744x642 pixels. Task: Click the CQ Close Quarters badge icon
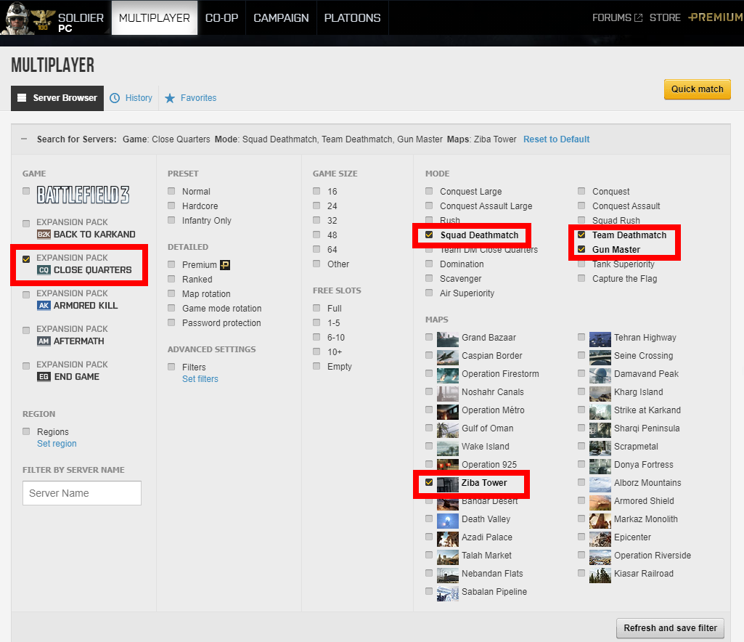tap(44, 269)
